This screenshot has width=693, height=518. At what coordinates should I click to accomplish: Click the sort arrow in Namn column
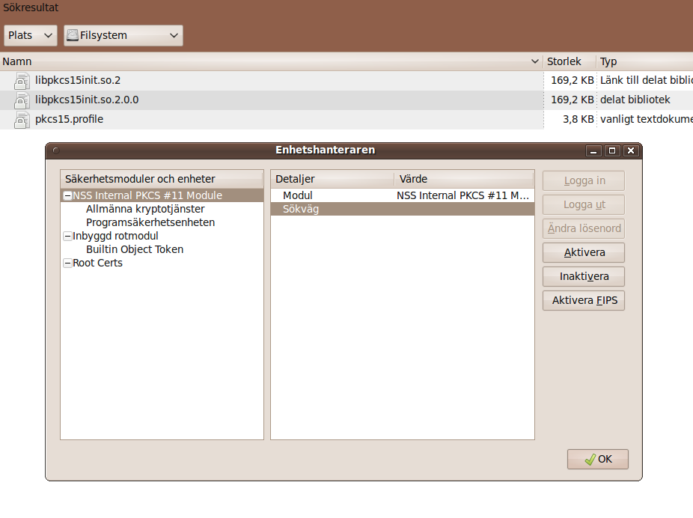(x=535, y=61)
